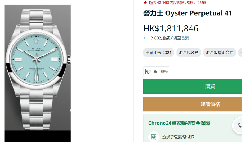Click the HK$802 insured shipping text

click(162, 38)
